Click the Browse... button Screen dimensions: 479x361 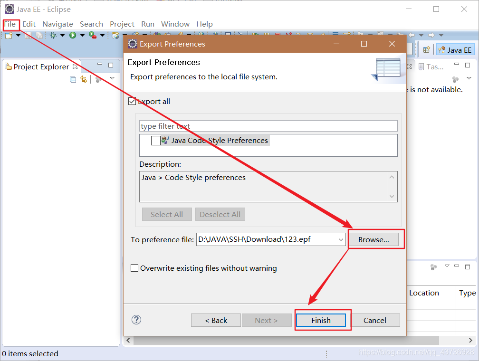coord(374,239)
